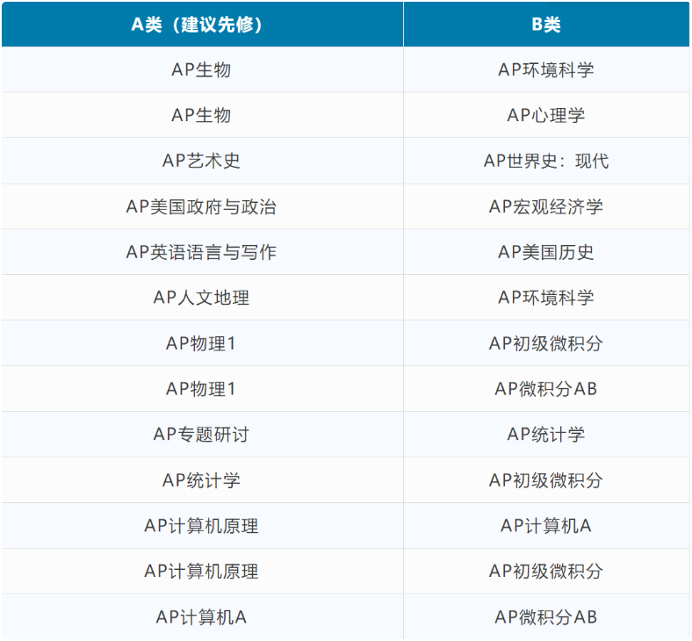Select AP物理1 cell beside AP微积分AB
This screenshot has width=692, height=641.
click(202, 389)
